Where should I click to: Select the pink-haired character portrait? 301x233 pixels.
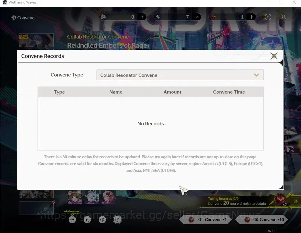[x=109, y=197]
